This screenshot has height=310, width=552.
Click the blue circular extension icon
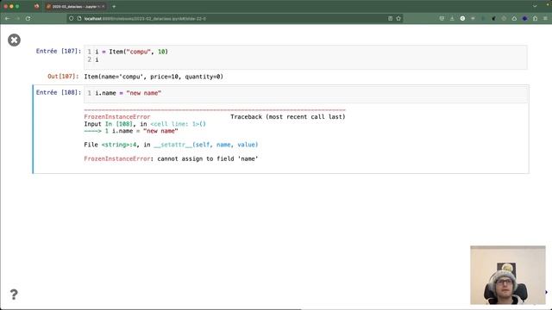coord(525,18)
